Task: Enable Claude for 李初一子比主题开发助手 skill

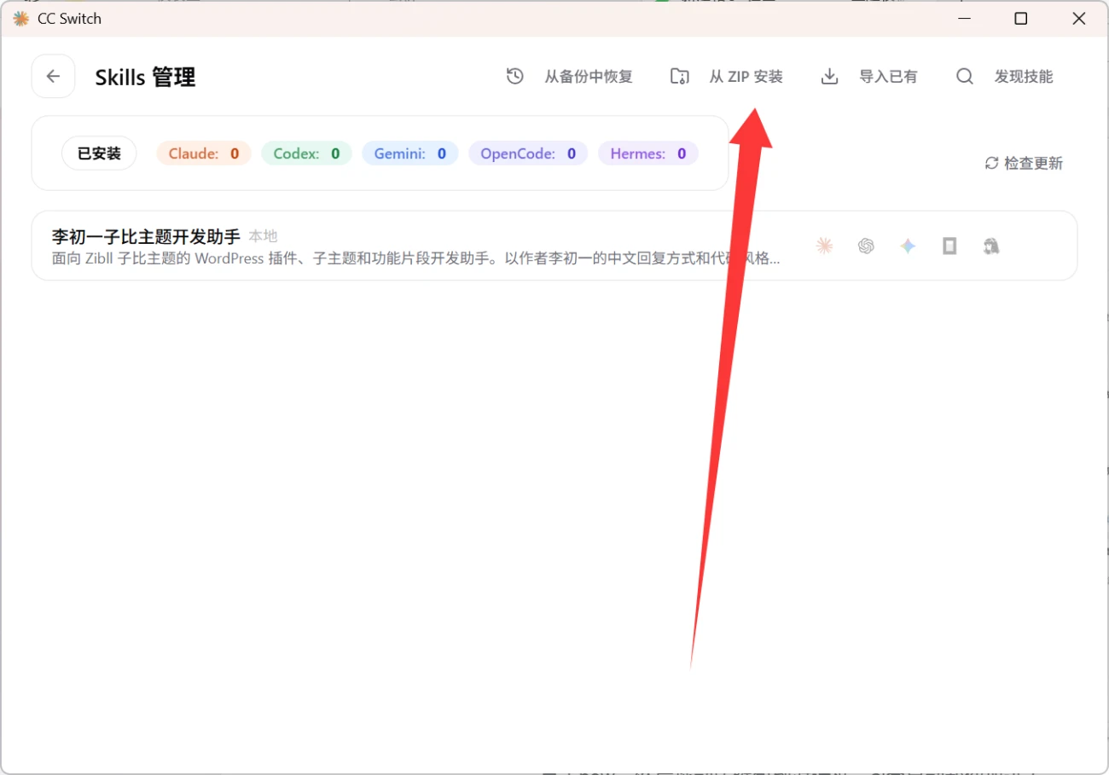Action: click(x=824, y=246)
